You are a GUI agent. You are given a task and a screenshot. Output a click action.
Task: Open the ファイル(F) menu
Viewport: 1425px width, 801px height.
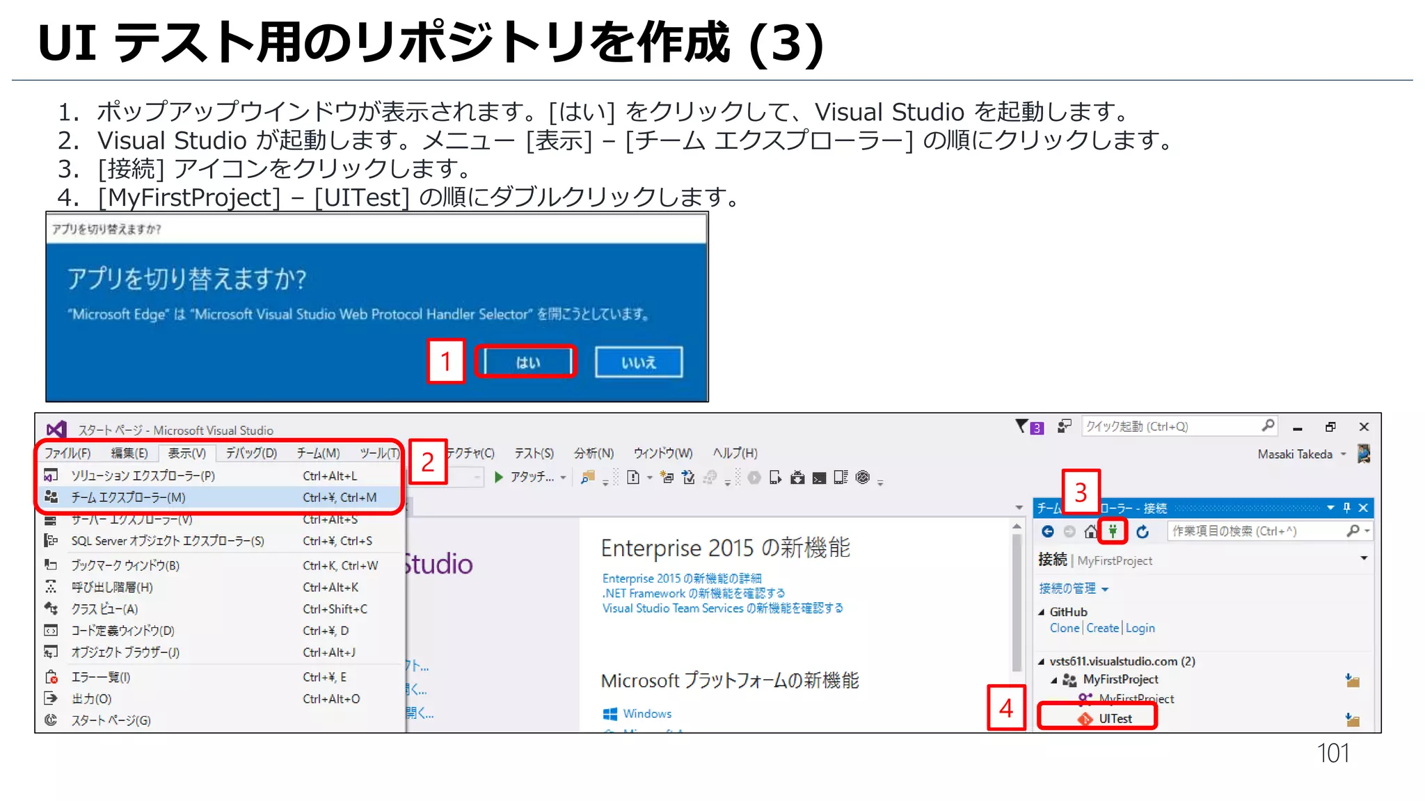click(x=67, y=453)
